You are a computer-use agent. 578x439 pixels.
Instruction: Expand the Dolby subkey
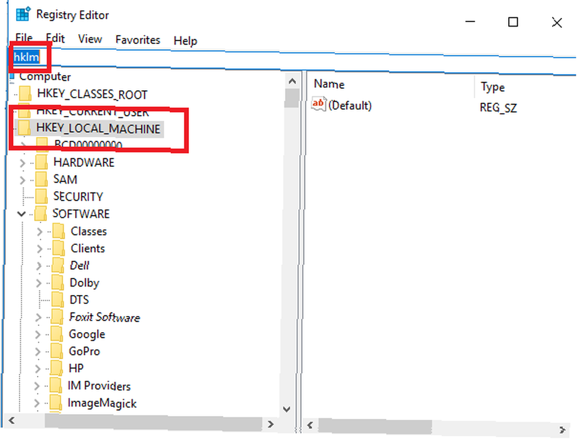click(x=39, y=283)
